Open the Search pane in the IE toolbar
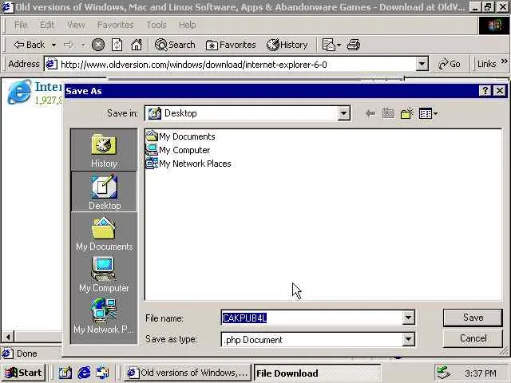 (x=175, y=45)
